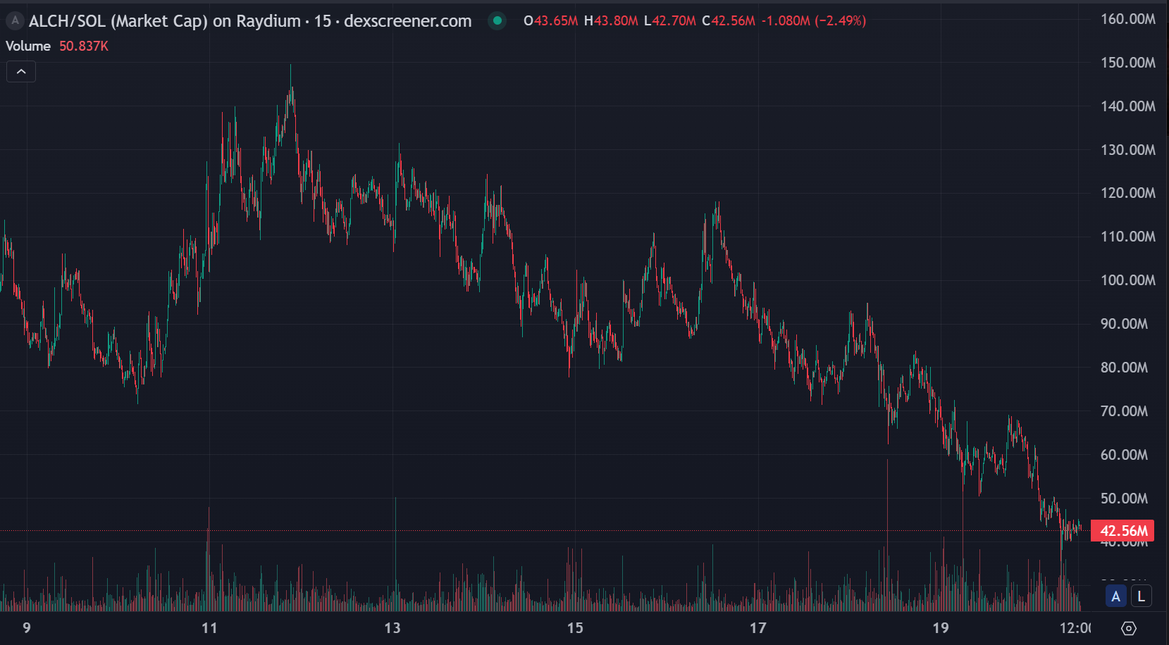The height and width of the screenshot is (645, 1169).
Task: Select date 13 on the time axis
Action: point(392,628)
